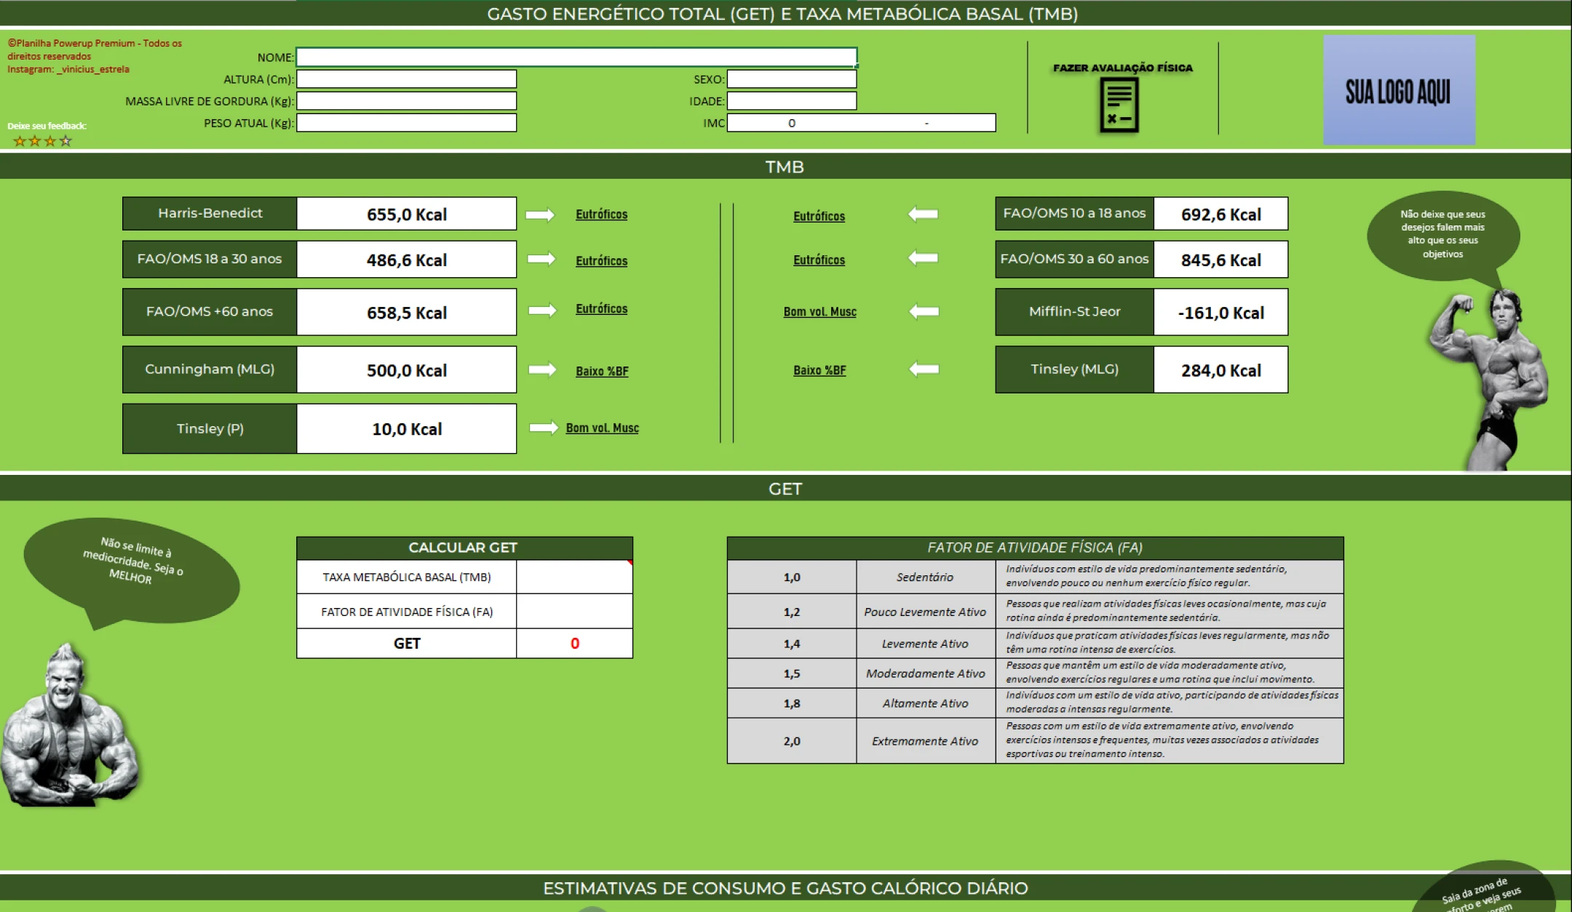Click the SUA LOGO AQUI placeholder image
The image size is (1572, 912).
tap(1398, 90)
